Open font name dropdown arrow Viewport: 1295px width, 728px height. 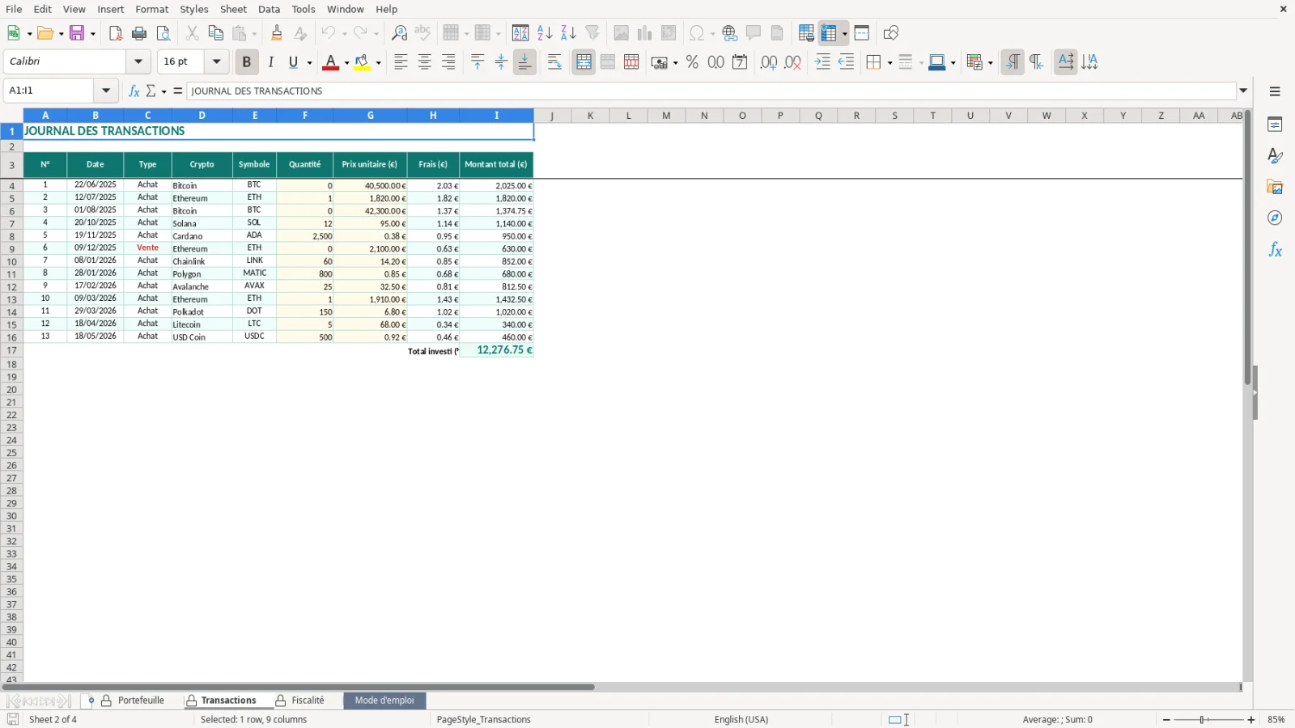138,61
